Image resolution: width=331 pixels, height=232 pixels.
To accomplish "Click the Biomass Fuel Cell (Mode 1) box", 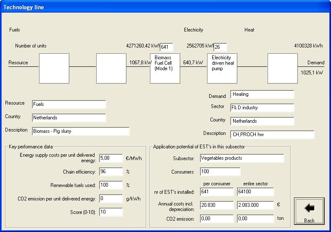I will (x=165, y=68).
